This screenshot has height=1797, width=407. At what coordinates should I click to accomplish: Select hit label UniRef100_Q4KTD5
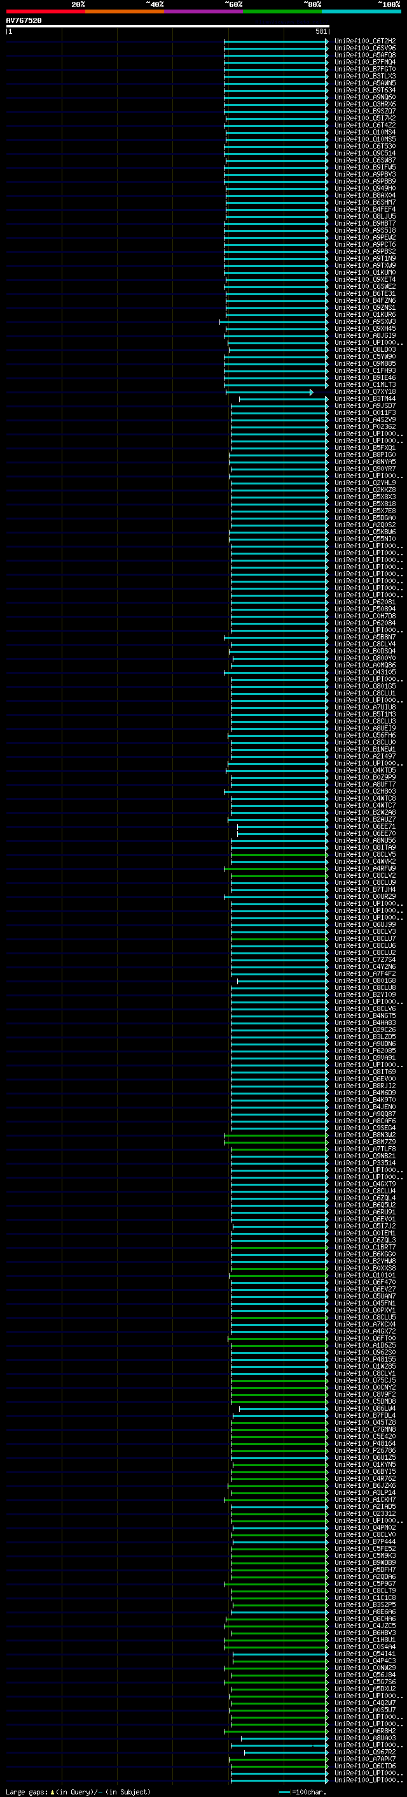coord(365,770)
